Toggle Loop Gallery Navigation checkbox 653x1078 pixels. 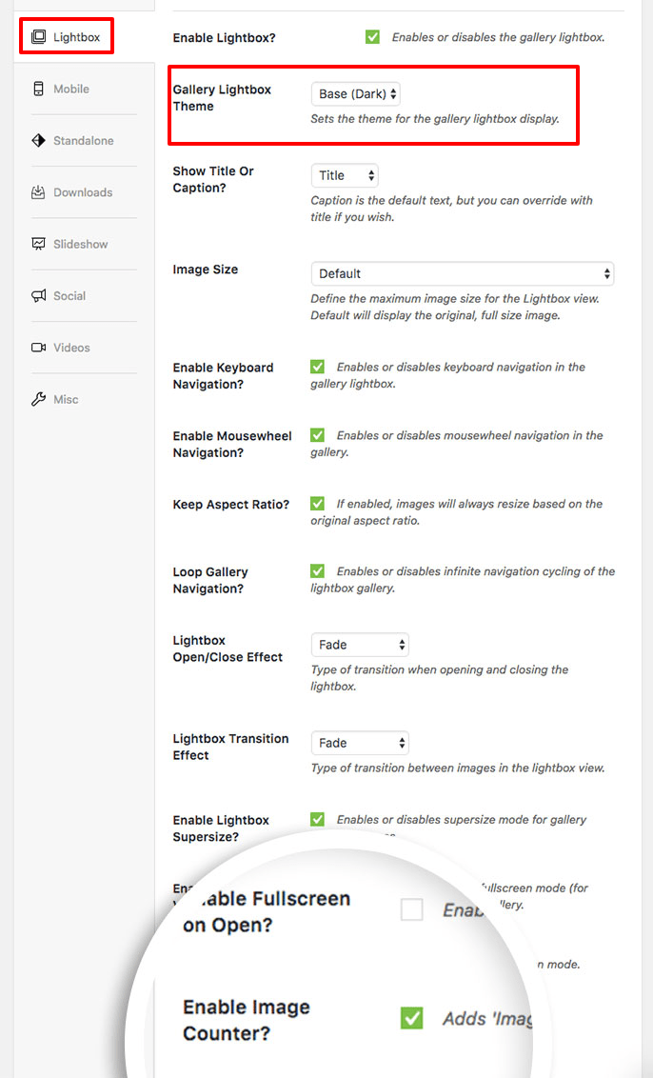pyautogui.click(x=317, y=571)
